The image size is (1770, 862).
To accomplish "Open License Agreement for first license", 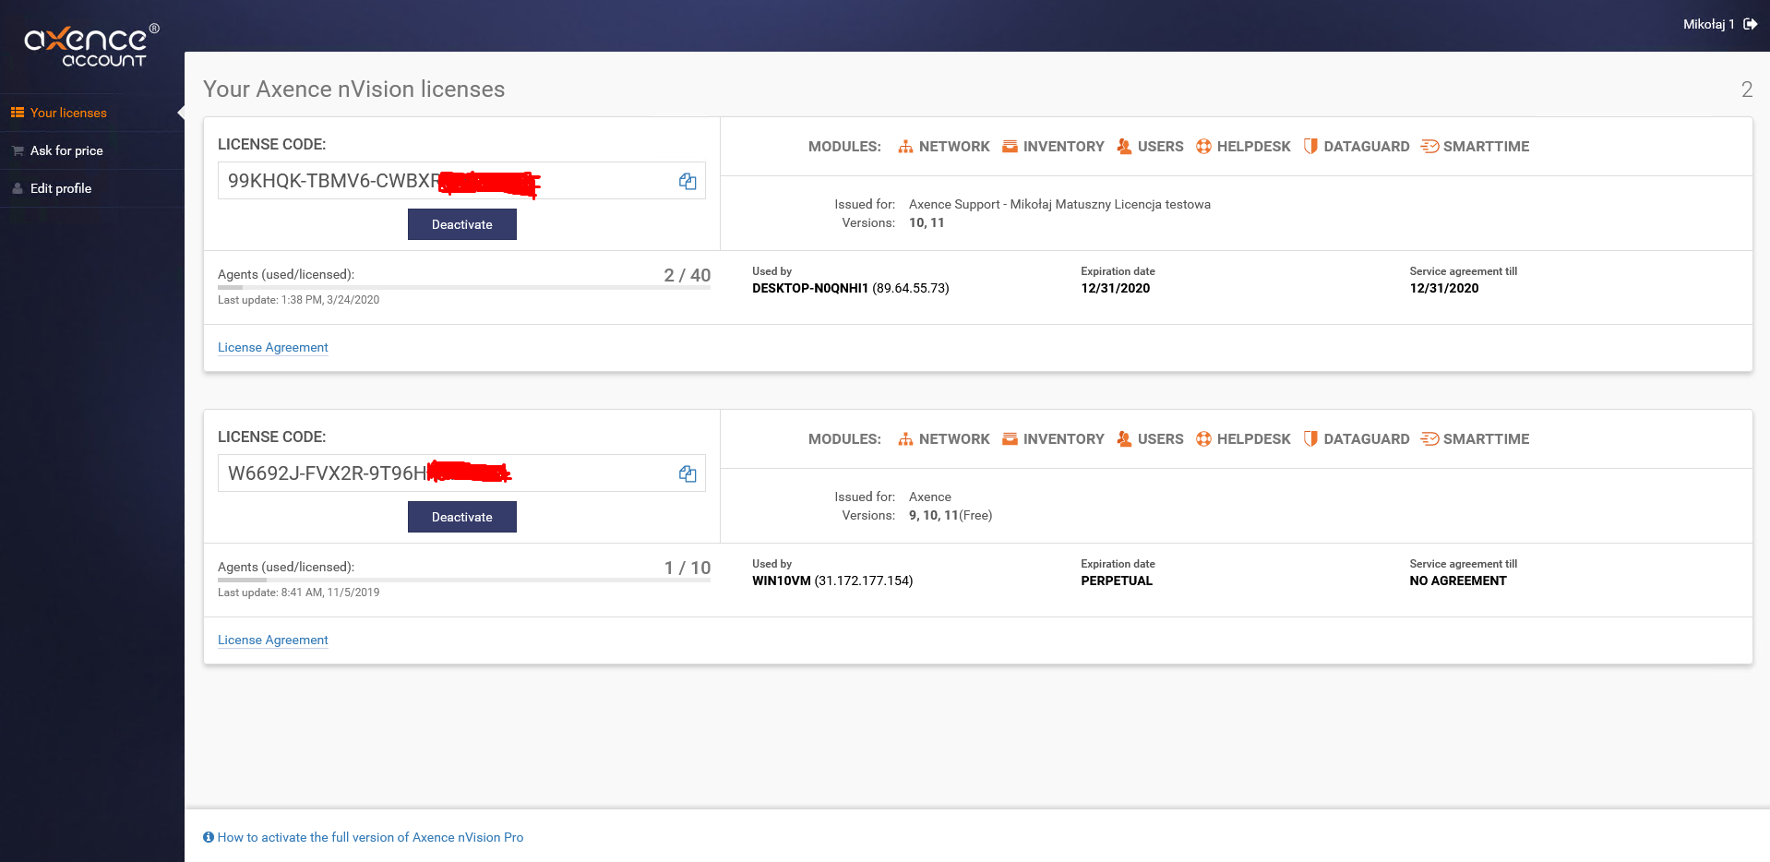I will (273, 347).
